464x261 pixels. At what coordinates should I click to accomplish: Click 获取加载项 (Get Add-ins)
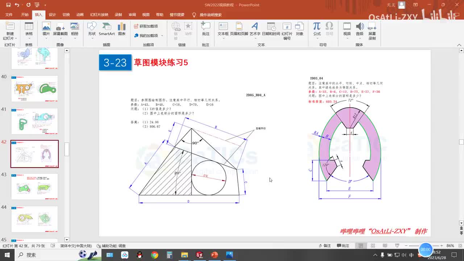[x=146, y=26]
